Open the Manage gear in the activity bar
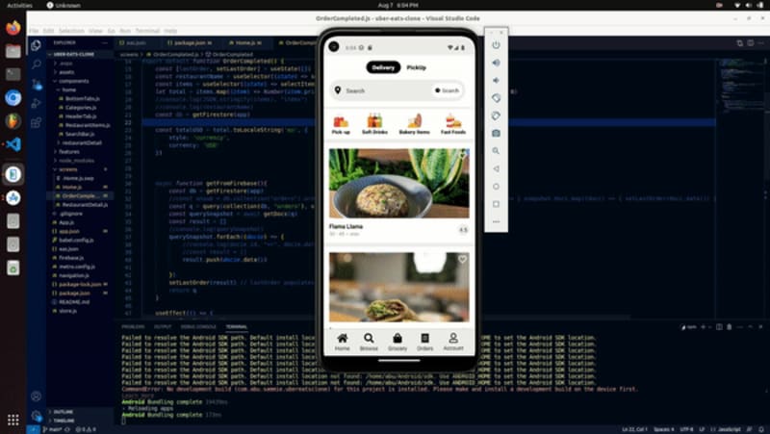The height and width of the screenshot is (434, 770). (x=36, y=416)
